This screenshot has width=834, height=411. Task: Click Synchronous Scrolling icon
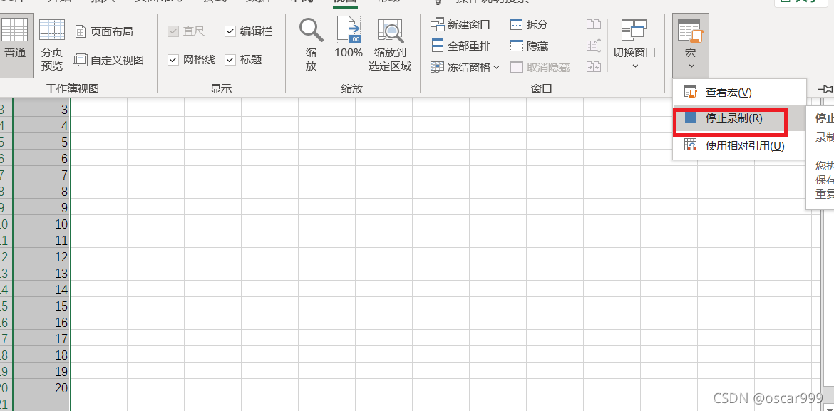point(594,46)
